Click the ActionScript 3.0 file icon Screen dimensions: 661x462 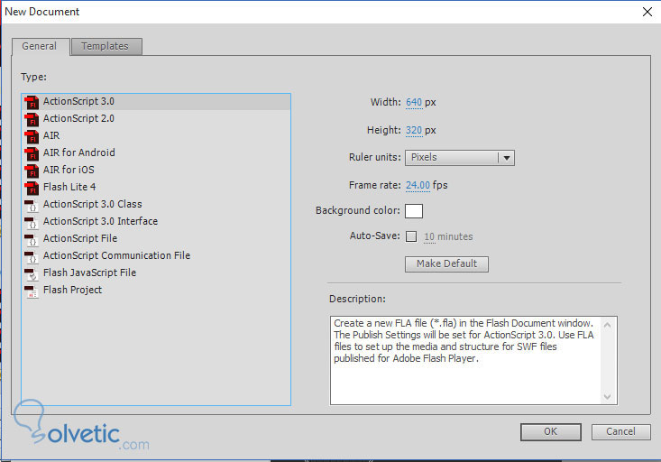32,102
